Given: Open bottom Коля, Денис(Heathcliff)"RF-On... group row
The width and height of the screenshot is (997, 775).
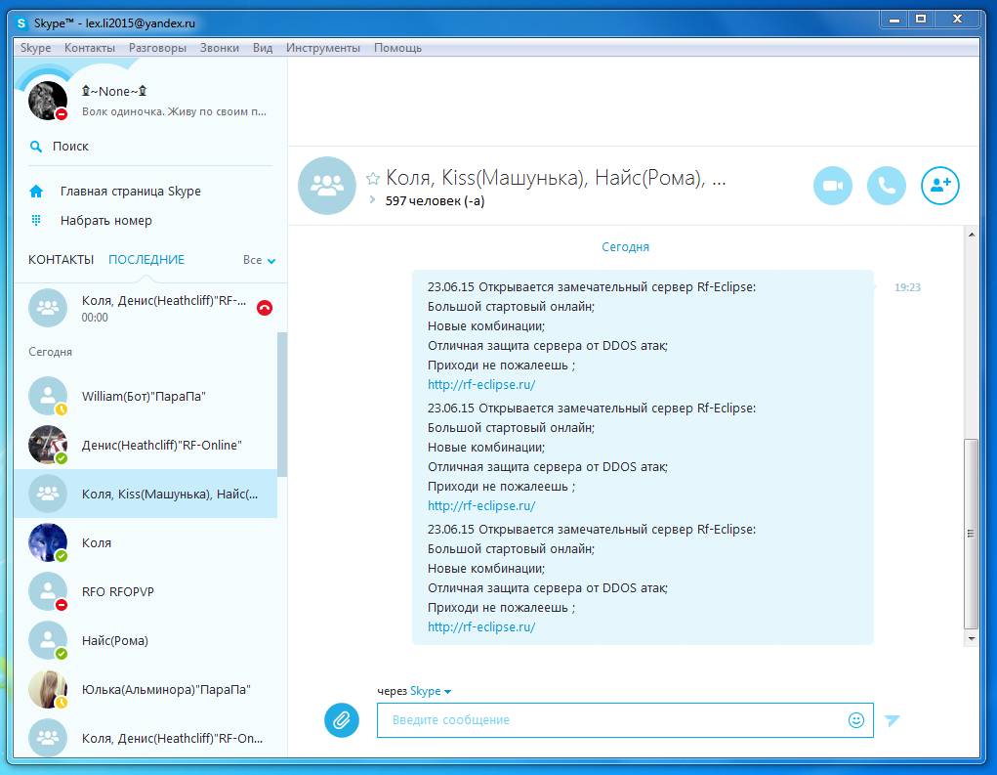Looking at the screenshot, I should pos(145,738).
